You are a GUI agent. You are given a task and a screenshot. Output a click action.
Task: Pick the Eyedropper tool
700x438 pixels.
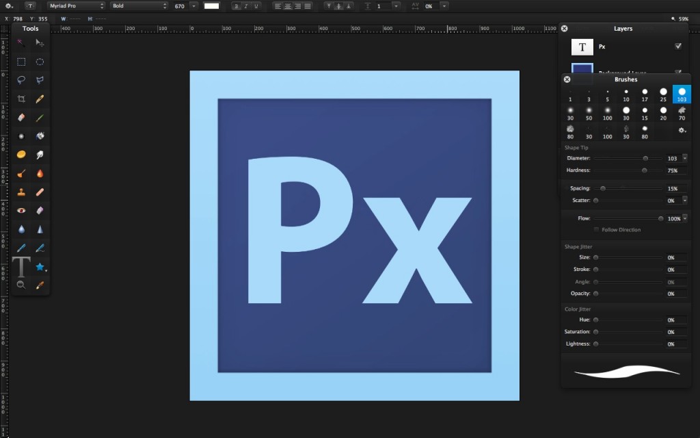point(40,285)
